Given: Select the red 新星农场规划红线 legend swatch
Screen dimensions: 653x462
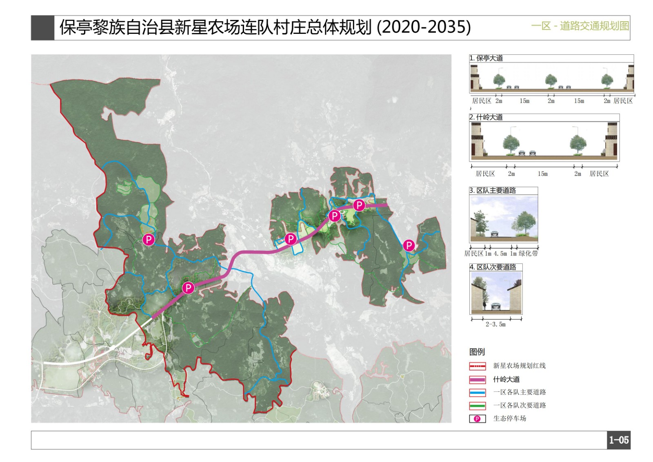Looking at the screenshot, I should (x=477, y=366).
